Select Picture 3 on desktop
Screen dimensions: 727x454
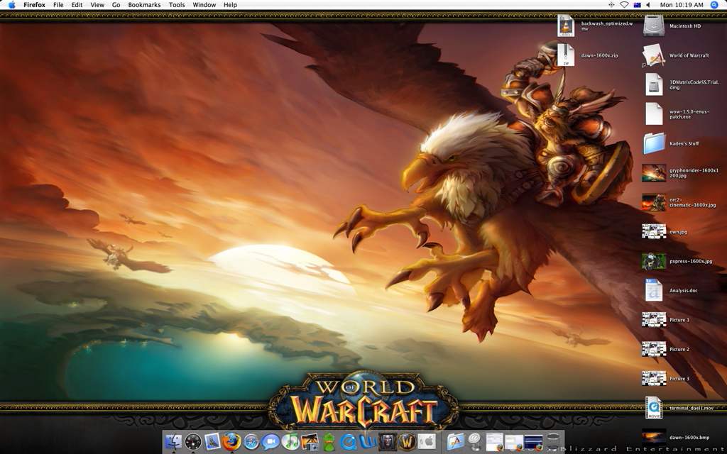(654, 379)
